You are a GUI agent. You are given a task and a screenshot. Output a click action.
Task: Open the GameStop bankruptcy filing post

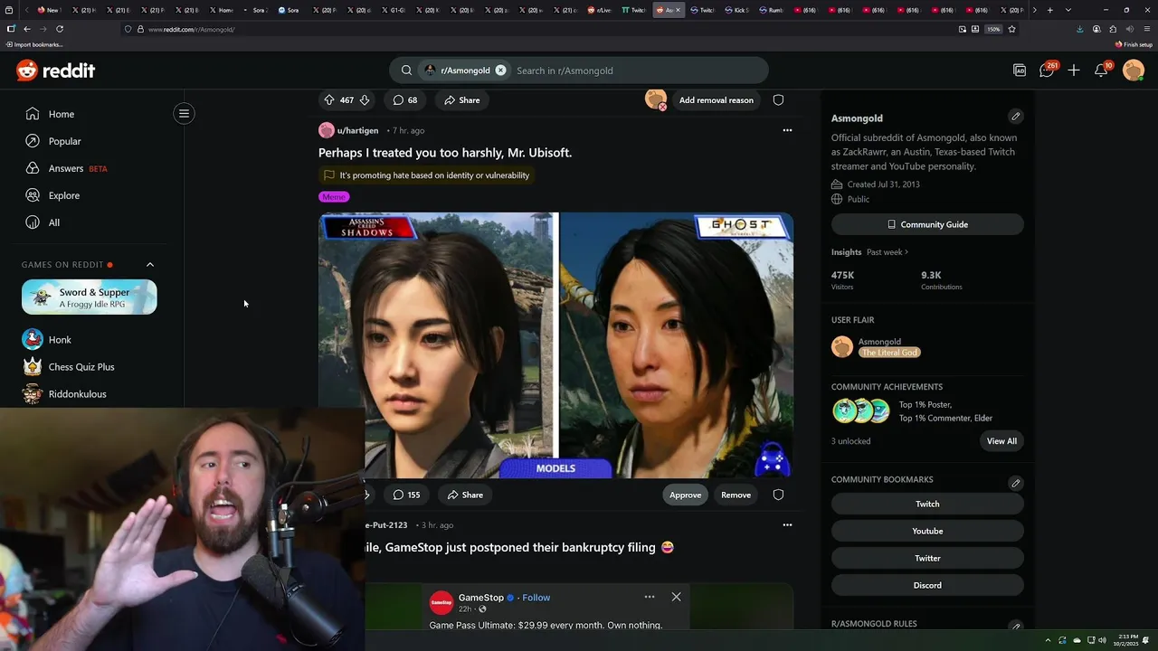coord(519,547)
